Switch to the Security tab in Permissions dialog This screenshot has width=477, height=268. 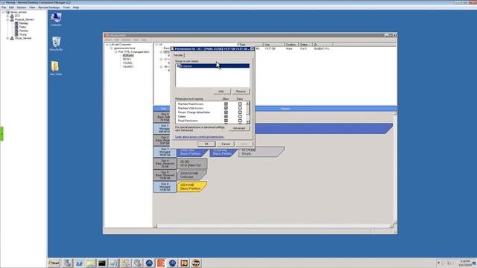tap(178, 55)
